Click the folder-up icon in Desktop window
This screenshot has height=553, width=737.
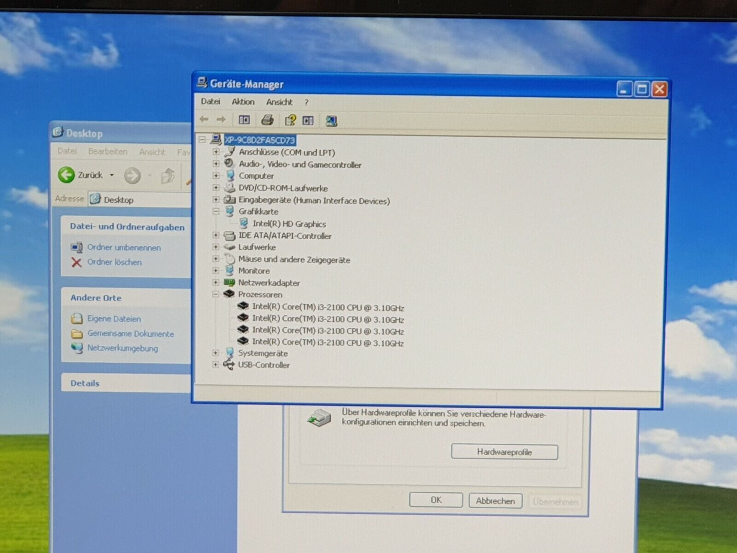168,176
